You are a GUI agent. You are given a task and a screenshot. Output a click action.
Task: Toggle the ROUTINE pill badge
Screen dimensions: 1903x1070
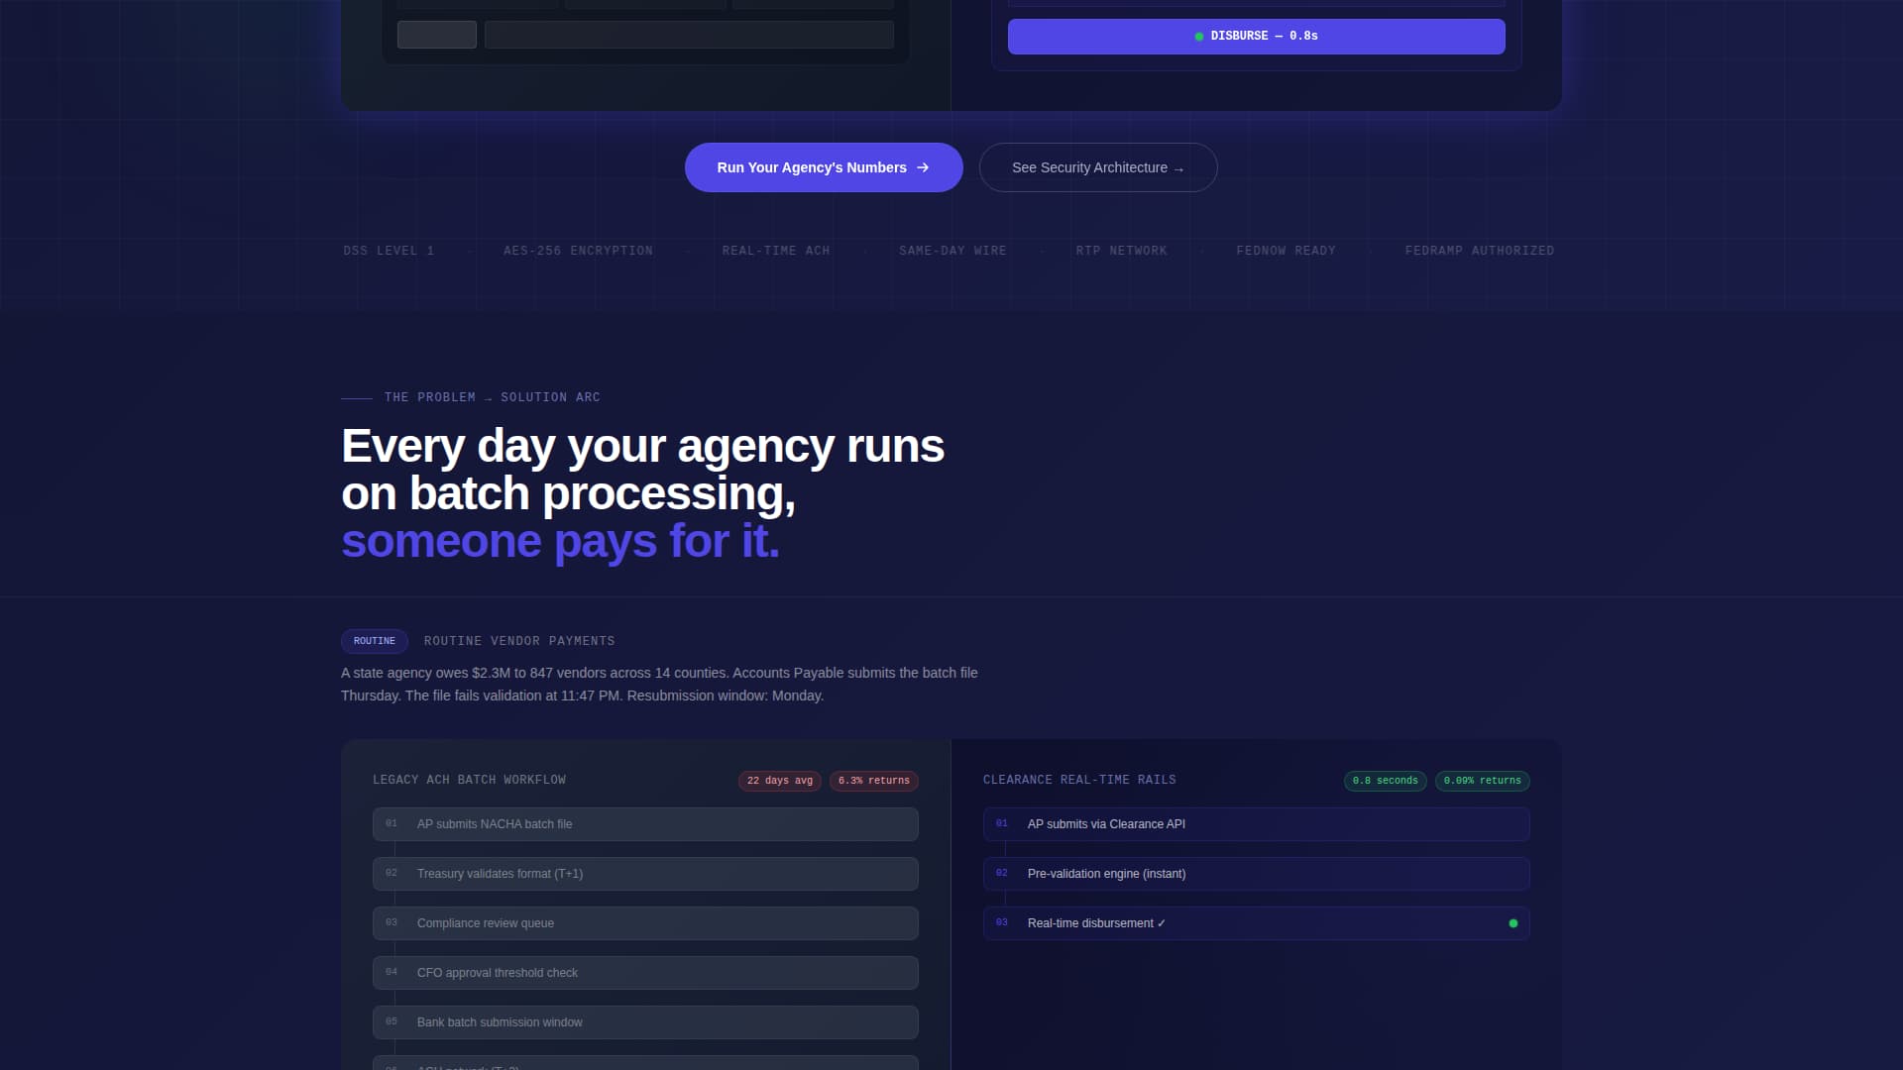coord(374,641)
